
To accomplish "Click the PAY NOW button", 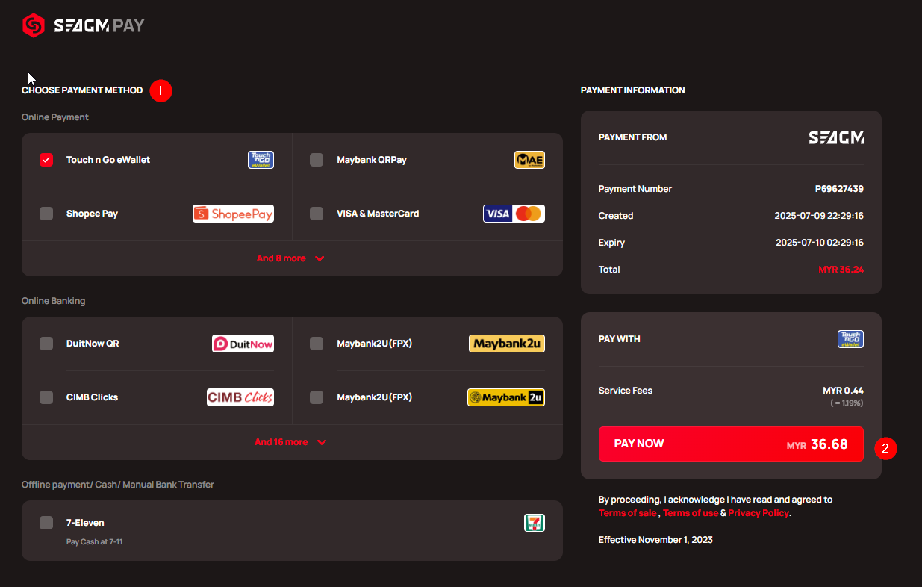I will tap(731, 444).
